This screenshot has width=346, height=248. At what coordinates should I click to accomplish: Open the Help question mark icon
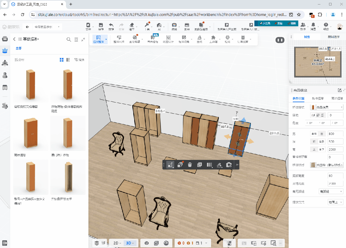[326, 25]
